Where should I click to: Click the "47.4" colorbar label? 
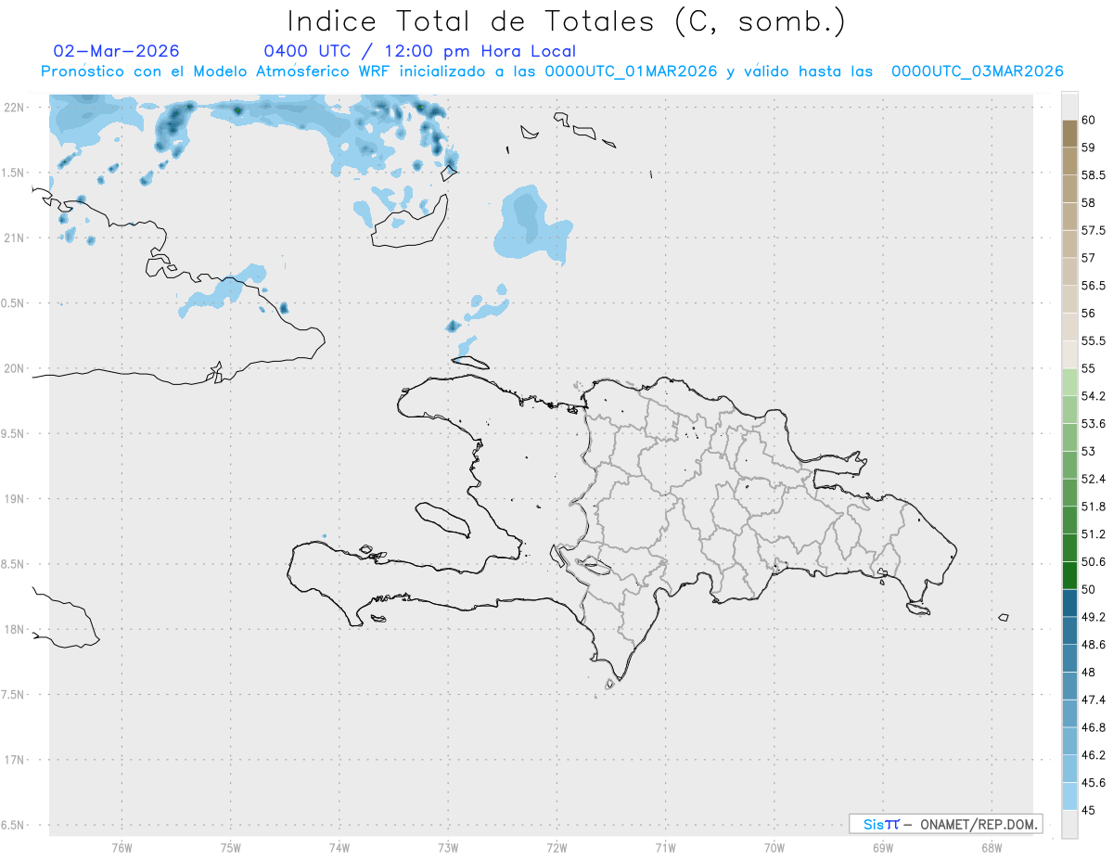coord(1093,700)
